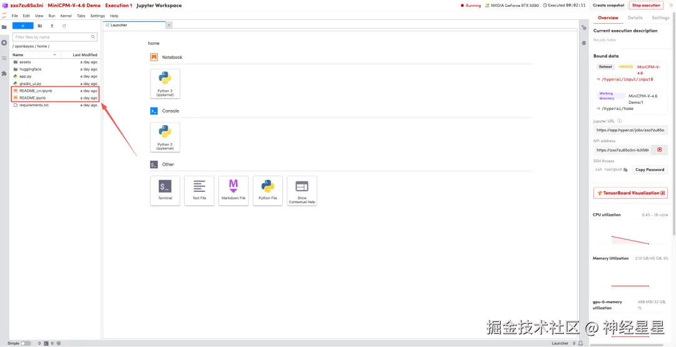Select the gradio_ui.py file
Screen dimensions: 676x347
click(x=55, y=84)
